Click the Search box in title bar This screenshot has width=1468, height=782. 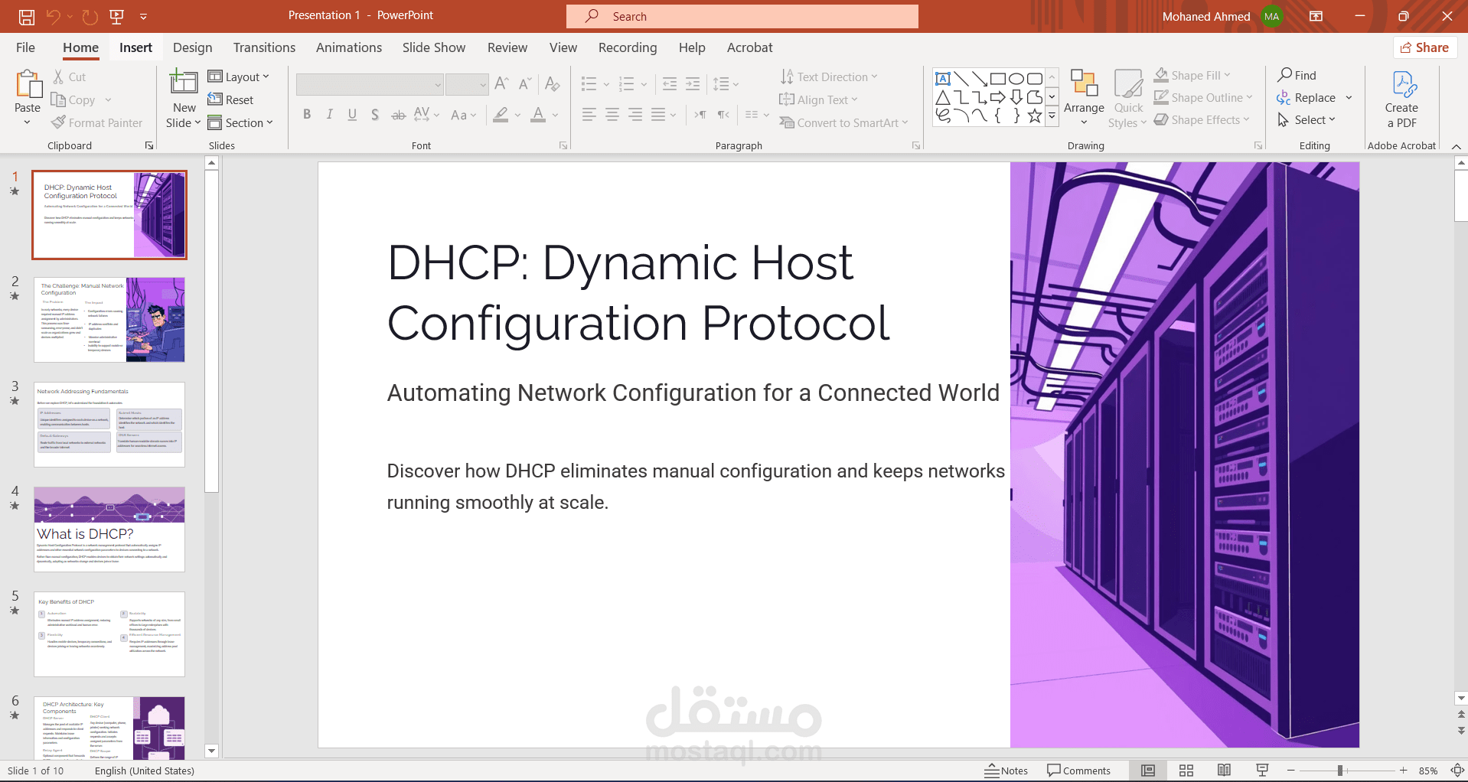pos(742,16)
